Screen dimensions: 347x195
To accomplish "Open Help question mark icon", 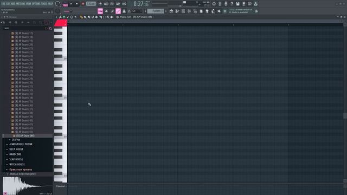I will click(232, 4).
